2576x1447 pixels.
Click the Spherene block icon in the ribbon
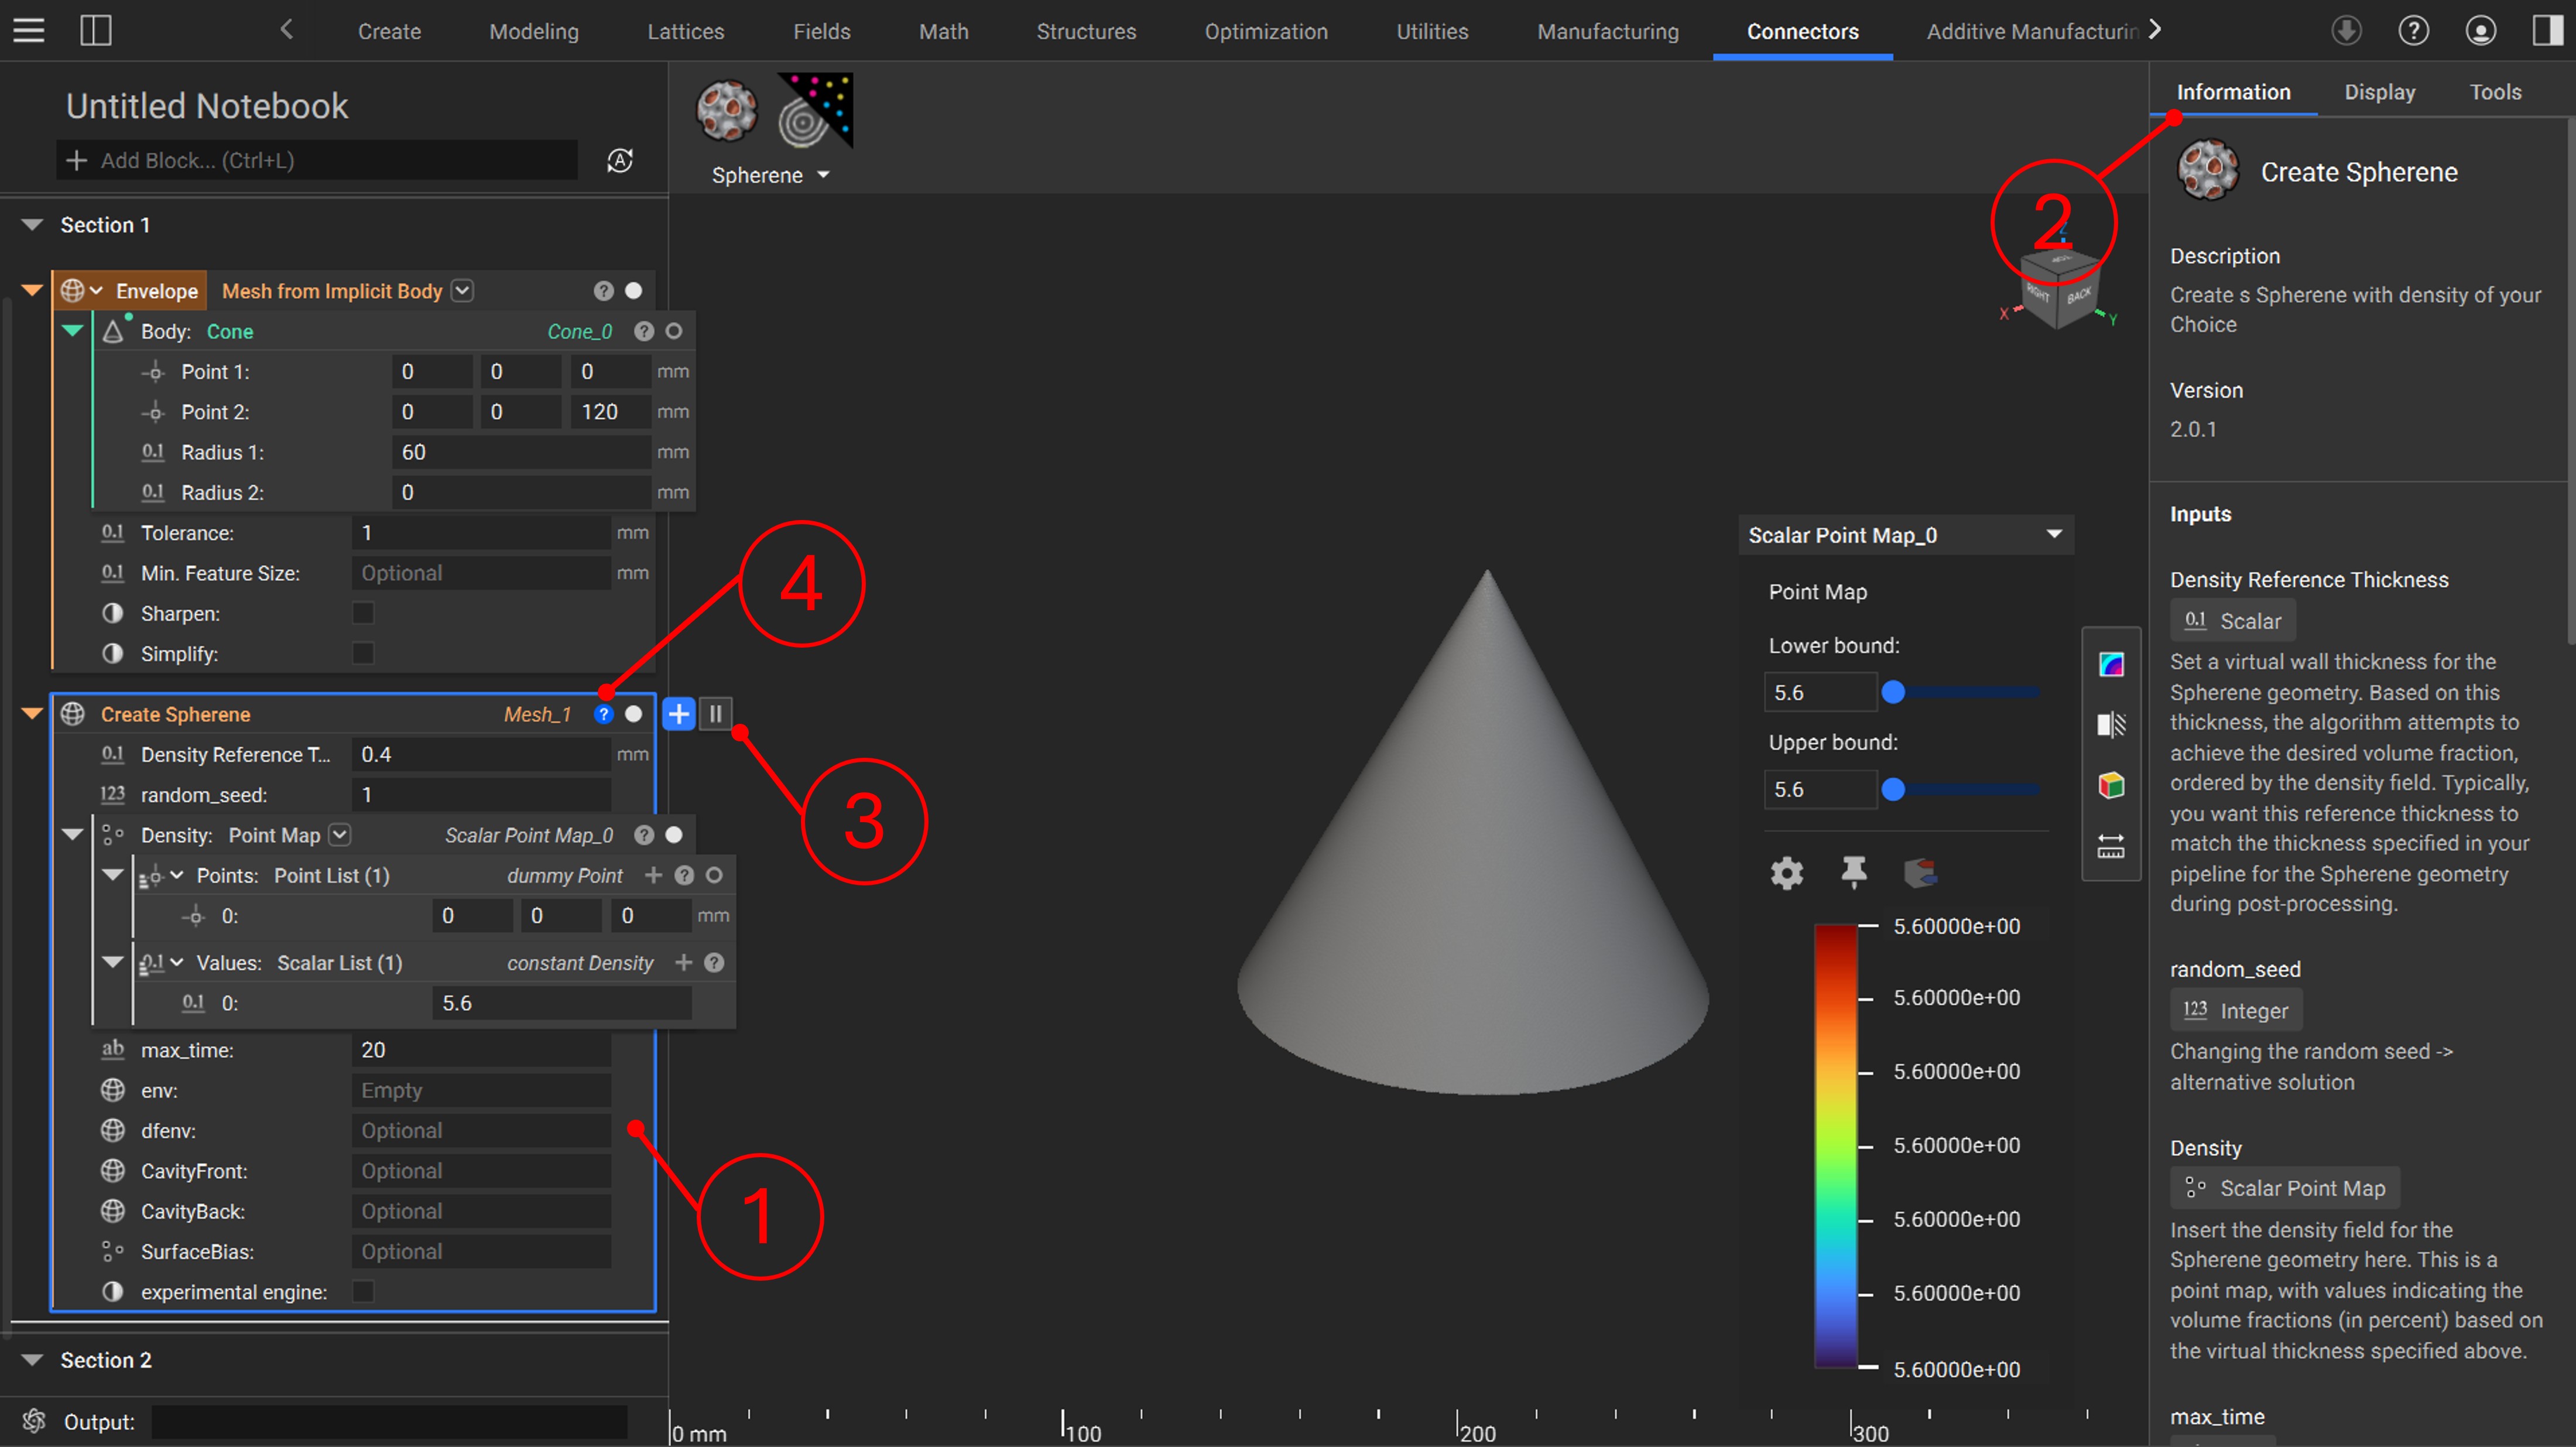click(x=726, y=110)
